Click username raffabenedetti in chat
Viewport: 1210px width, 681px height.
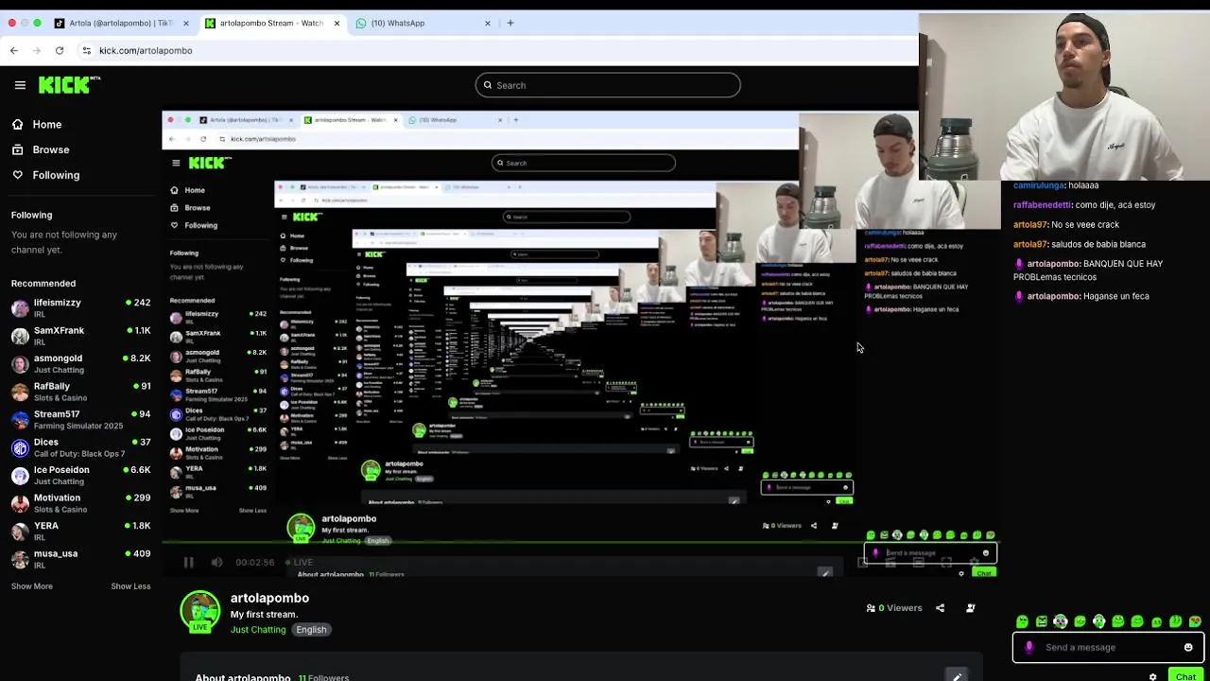[x=1043, y=205]
